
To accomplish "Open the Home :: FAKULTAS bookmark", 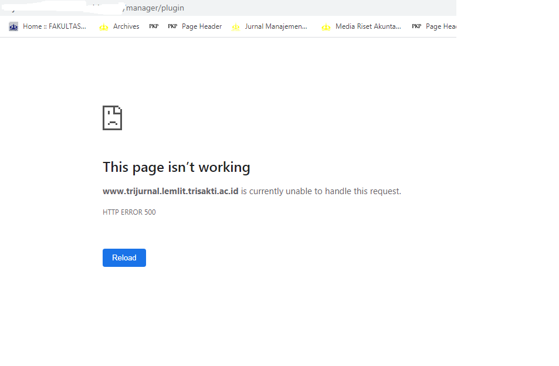I will tap(55, 26).
